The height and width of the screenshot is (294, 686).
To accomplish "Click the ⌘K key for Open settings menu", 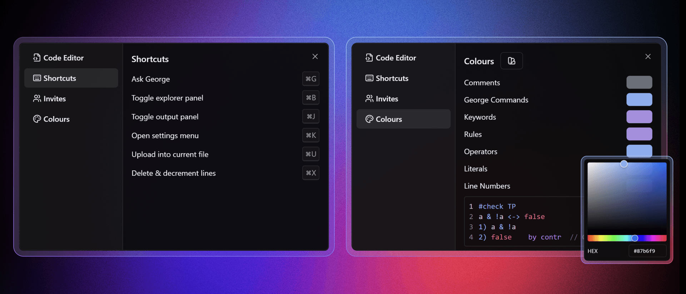I will point(311,135).
